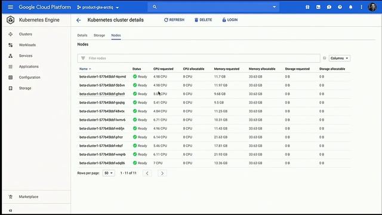The width and height of the screenshot is (382, 215).
Task: Open node beta-cluster1-577b45bbf-4qvmd
Action: click(103, 76)
